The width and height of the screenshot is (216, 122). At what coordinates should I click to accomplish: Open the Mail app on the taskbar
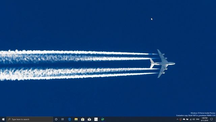point(89,119)
